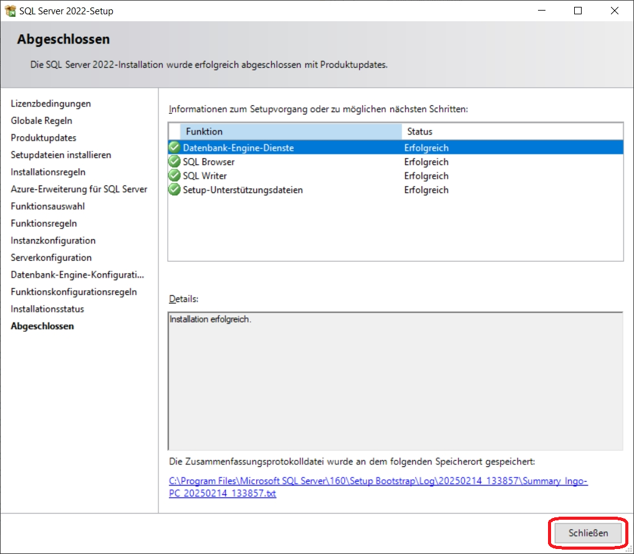This screenshot has width=634, height=554.
Task: Click inside the Details text box
Action: click(395, 381)
